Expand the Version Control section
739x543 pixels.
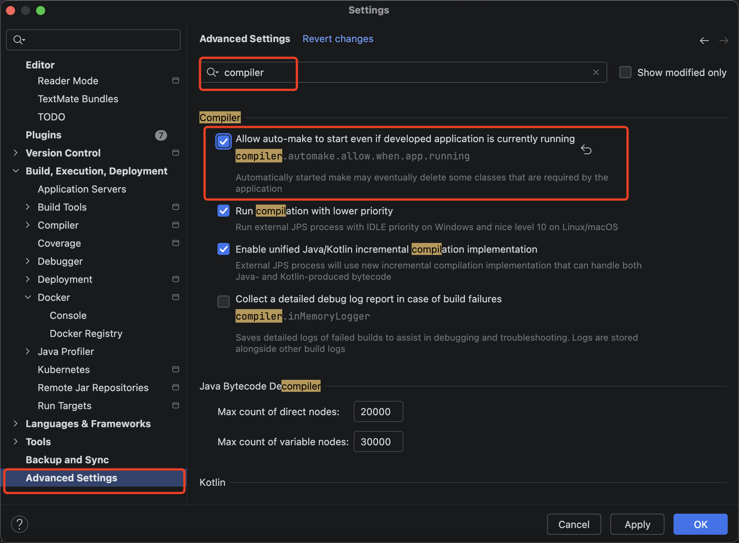15,153
